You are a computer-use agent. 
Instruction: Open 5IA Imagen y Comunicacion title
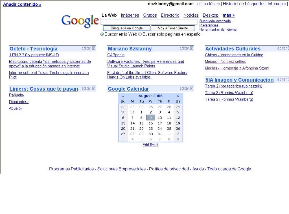coord(239,80)
